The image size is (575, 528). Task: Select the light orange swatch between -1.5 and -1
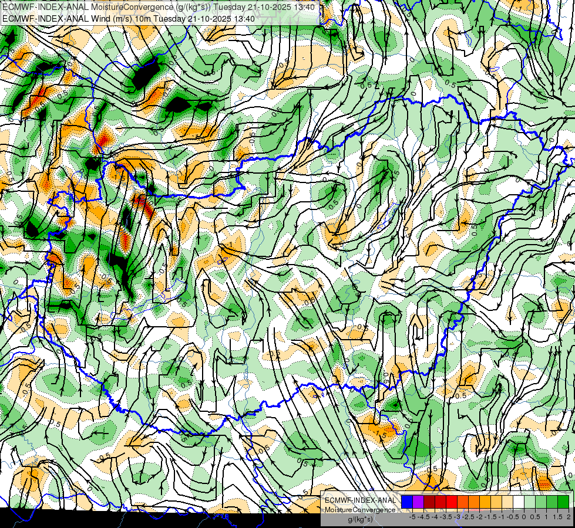pyautogui.click(x=496, y=502)
